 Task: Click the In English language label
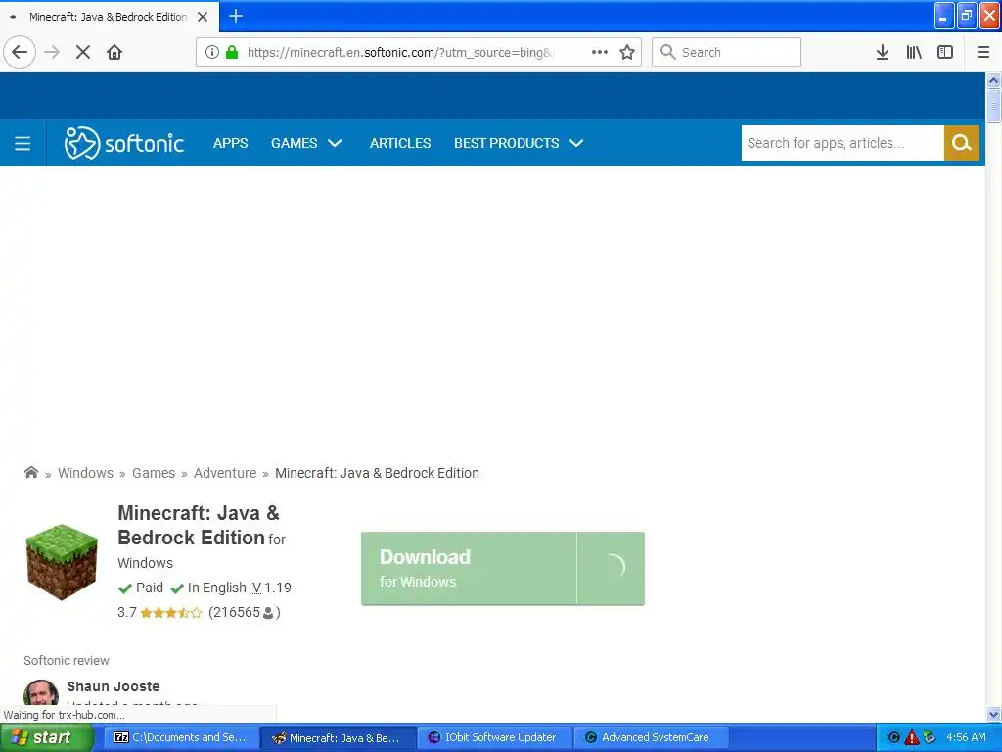coord(216,587)
